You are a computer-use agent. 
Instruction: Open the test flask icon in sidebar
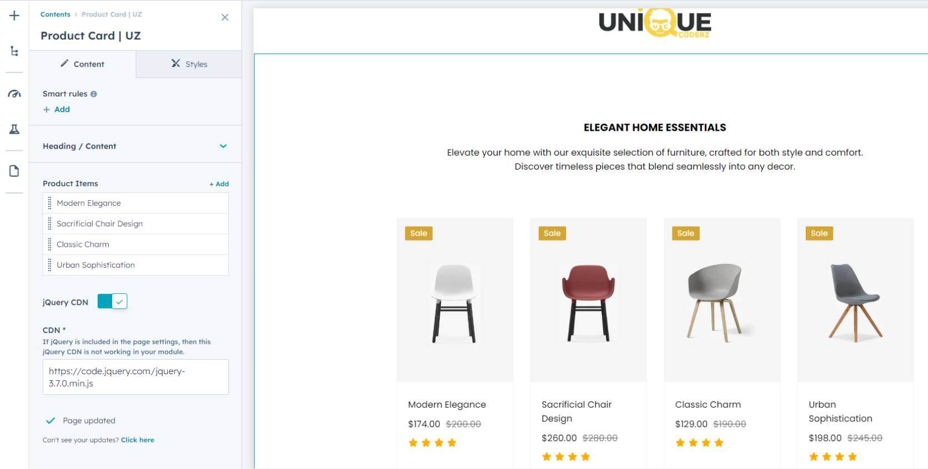coord(14,129)
